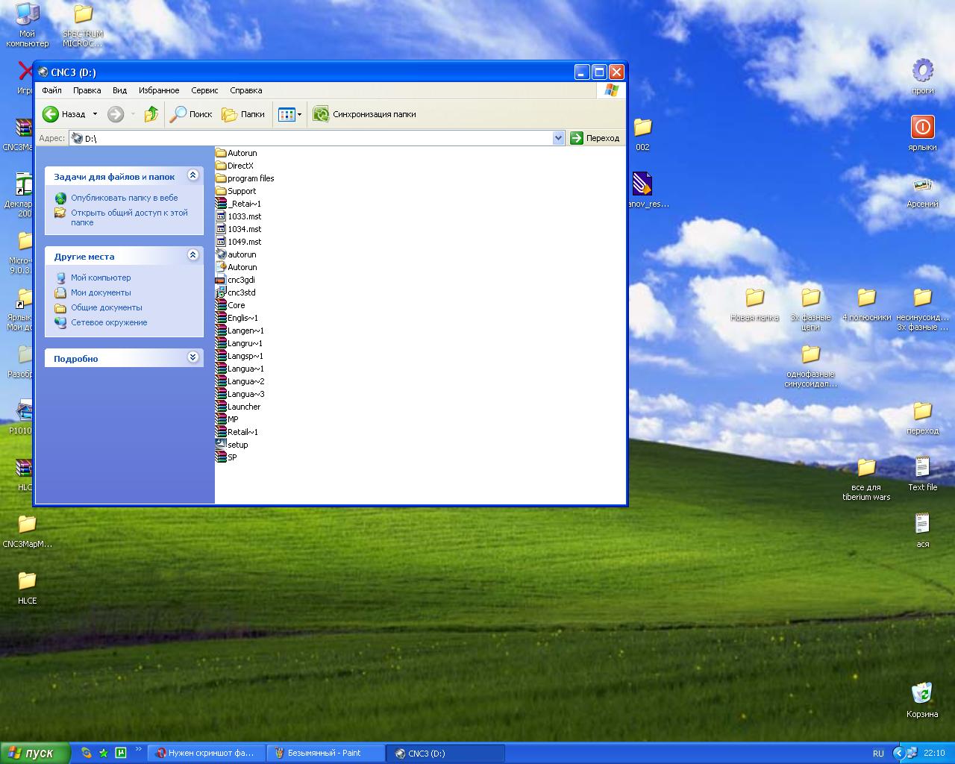955x764 pixels.
Task: Click the address bar showing D:\
Action: (x=311, y=138)
